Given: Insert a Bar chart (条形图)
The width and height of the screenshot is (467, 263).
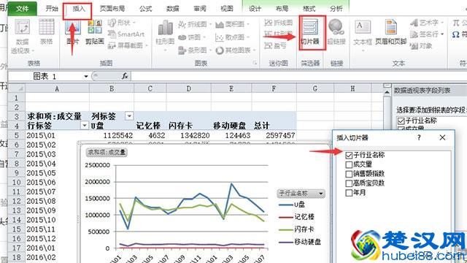Looking at the screenshot, I should pyautogui.click(x=195, y=50).
